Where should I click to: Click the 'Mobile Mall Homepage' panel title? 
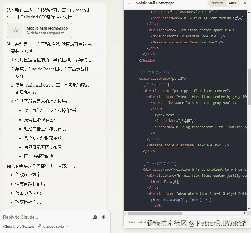pyautogui.click(x=155, y=3)
